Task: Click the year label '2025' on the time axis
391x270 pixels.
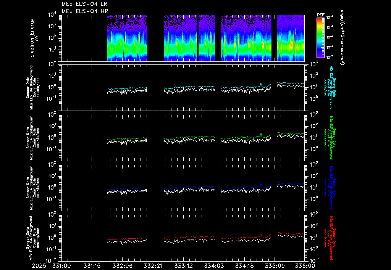Action: click(39, 266)
